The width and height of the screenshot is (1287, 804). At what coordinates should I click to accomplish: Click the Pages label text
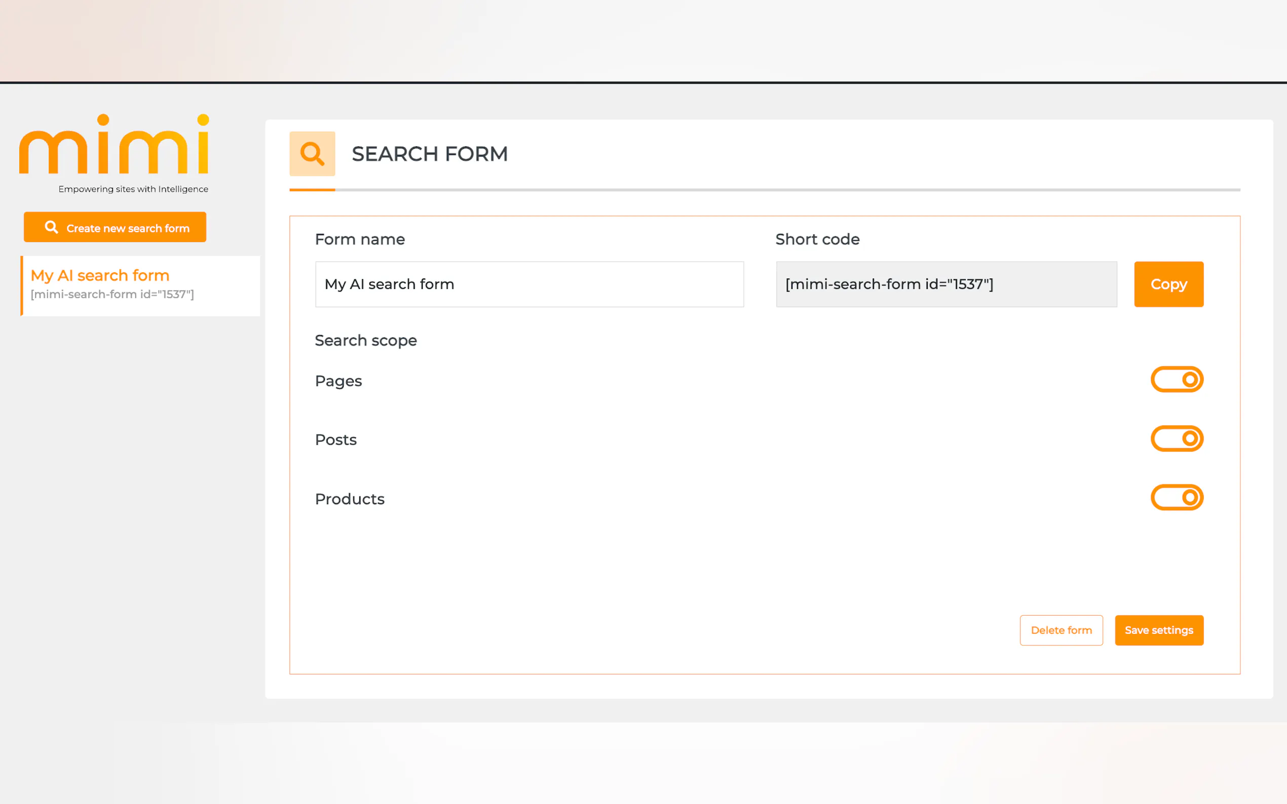338,381
